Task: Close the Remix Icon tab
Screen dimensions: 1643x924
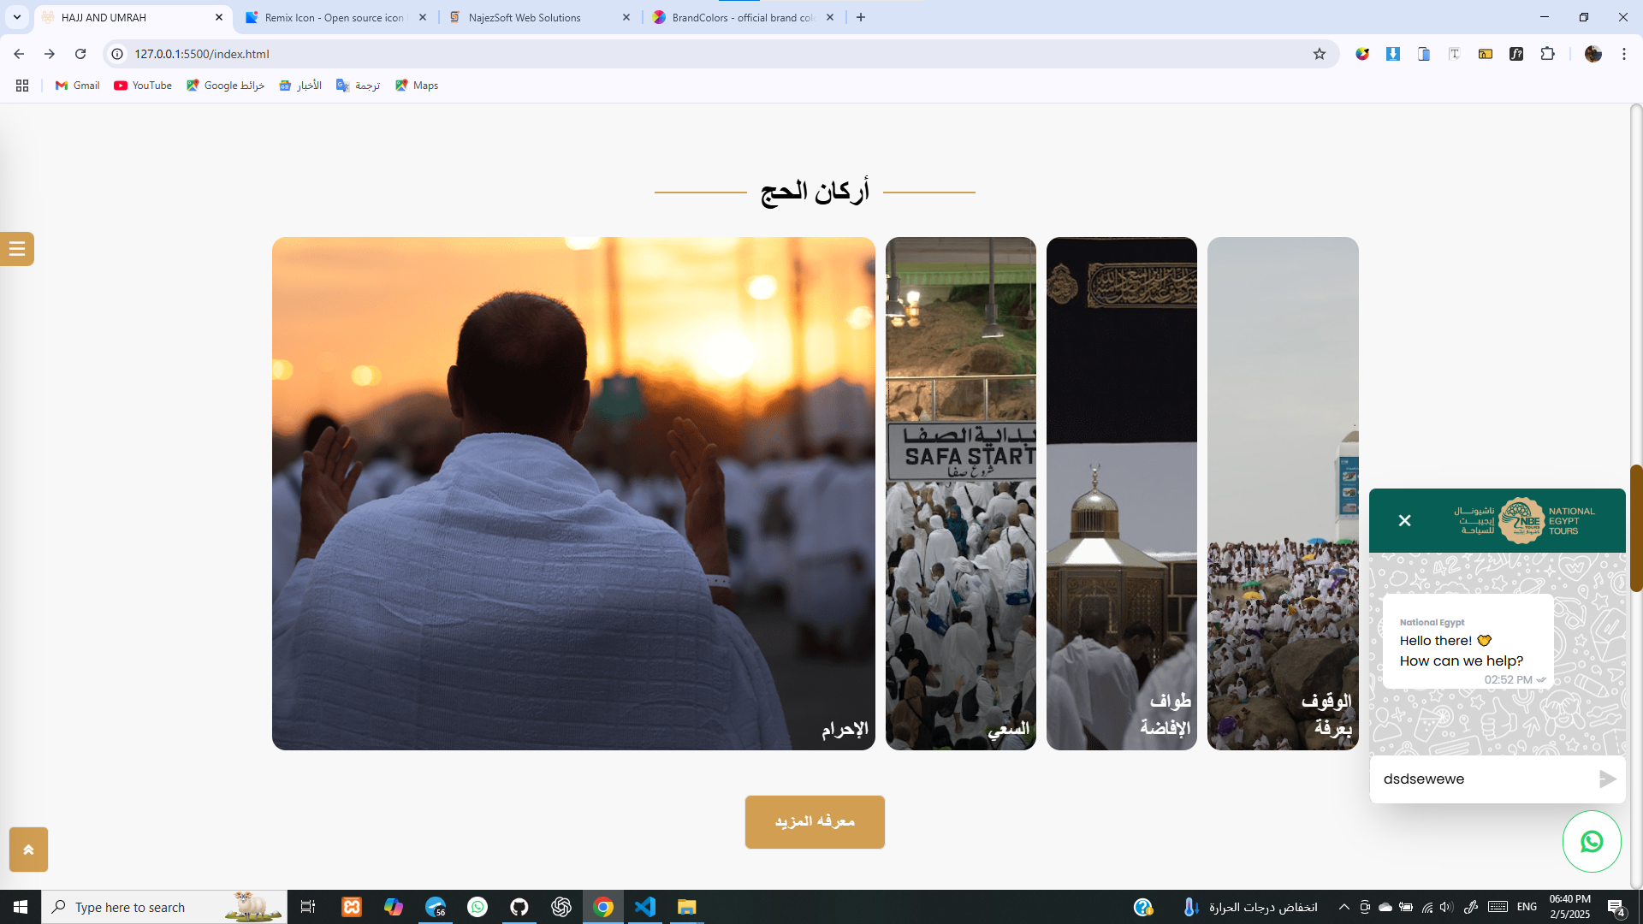Action: (423, 17)
